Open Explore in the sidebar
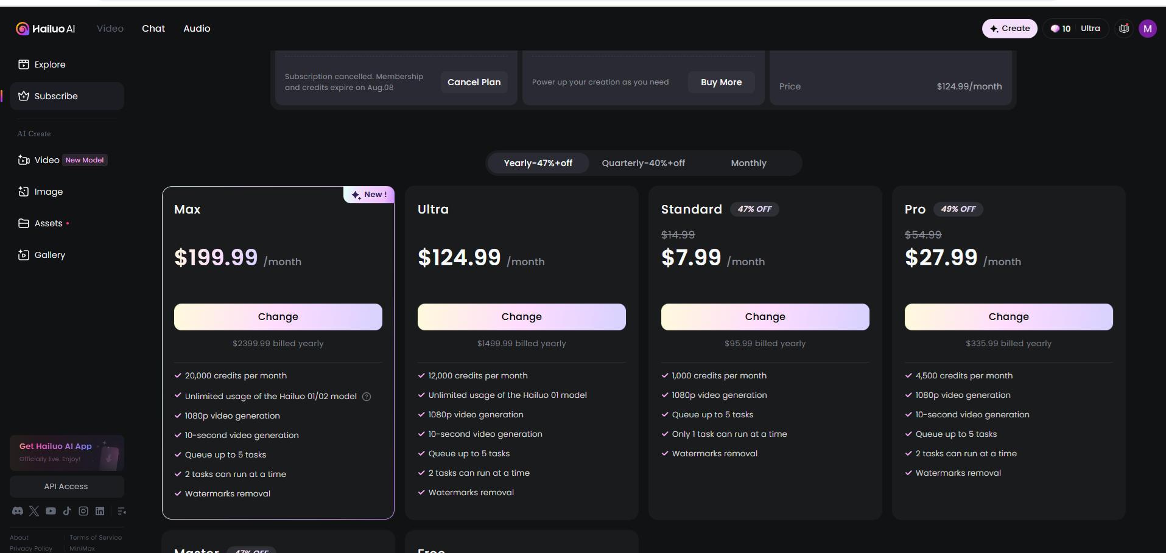The width and height of the screenshot is (1166, 553). point(50,64)
